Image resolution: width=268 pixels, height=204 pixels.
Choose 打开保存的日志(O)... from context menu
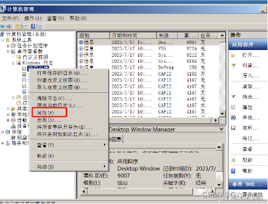pos(69,73)
